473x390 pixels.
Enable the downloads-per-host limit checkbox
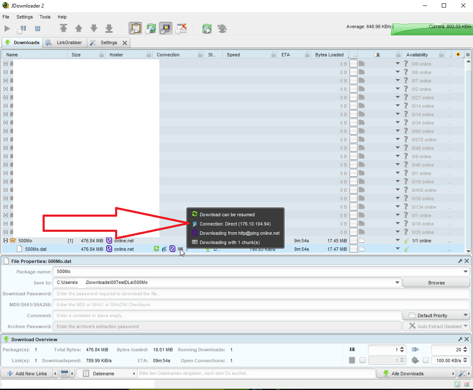362,360
